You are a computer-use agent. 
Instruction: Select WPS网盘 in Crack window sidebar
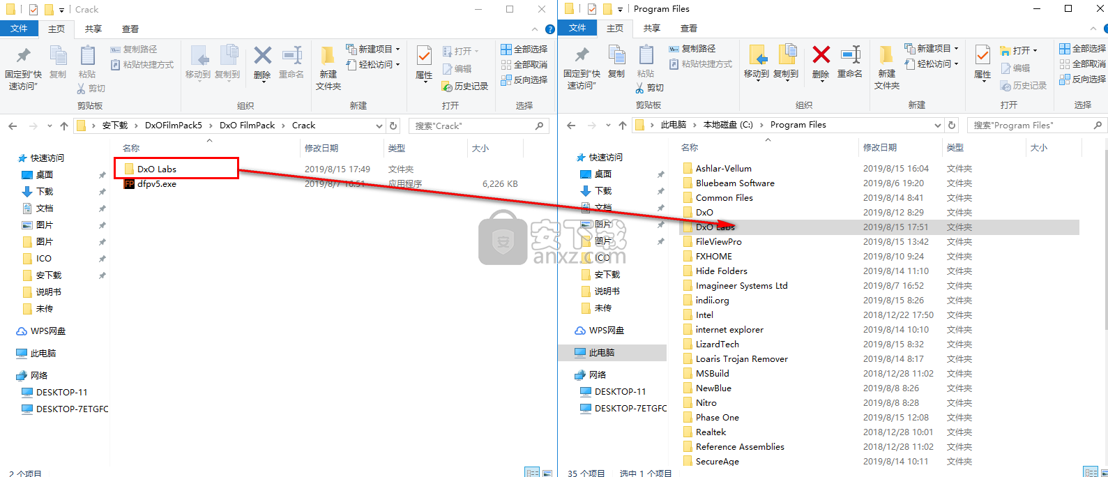47,331
